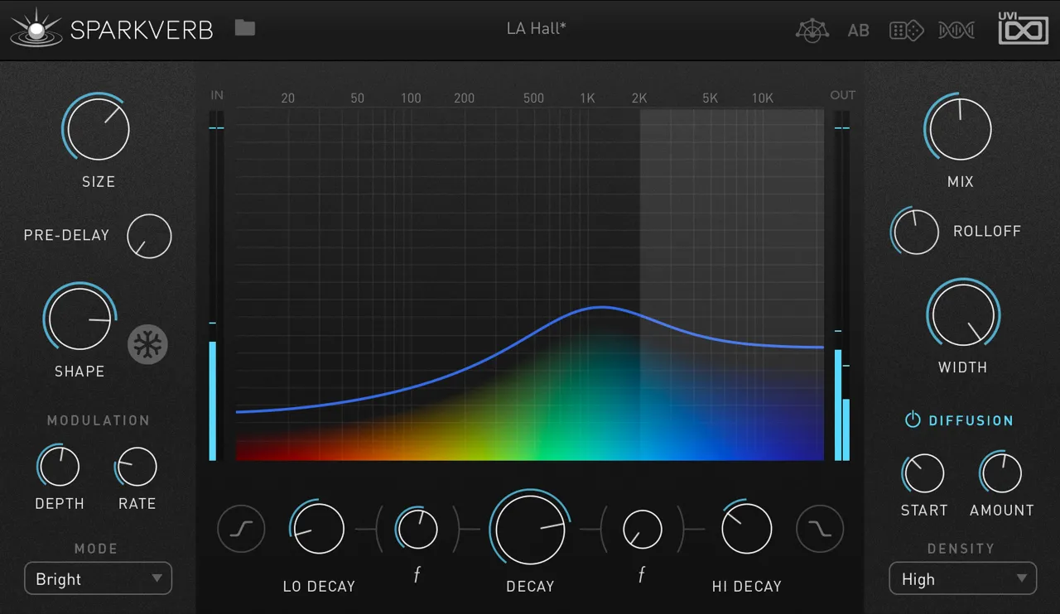This screenshot has width=1060, height=614.
Task: Click the 2K frequency label
Action: 639,98
